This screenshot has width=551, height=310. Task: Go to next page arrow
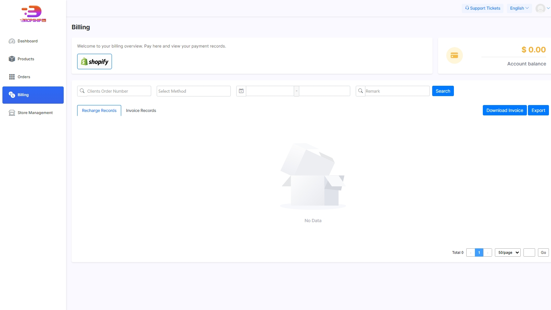pyautogui.click(x=488, y=252)
